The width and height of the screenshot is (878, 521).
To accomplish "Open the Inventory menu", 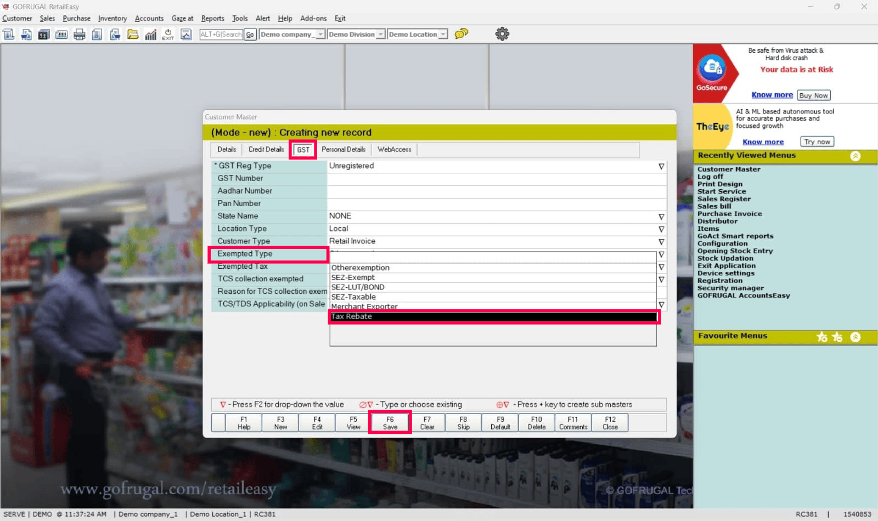I will [x=112, y=19].
